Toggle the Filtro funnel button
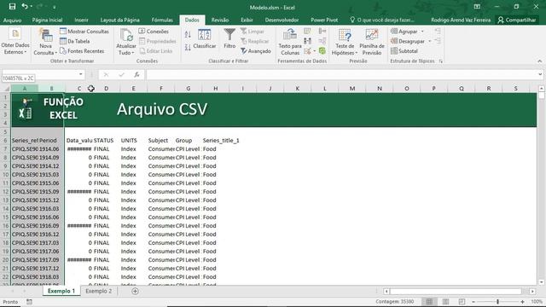The width and height of the screenshot is (546, 307). (x=229, y=38)
